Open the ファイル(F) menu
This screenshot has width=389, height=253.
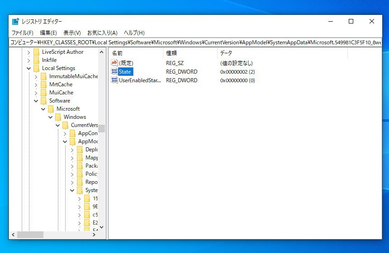pyautogui.click(x=22, y=33)
